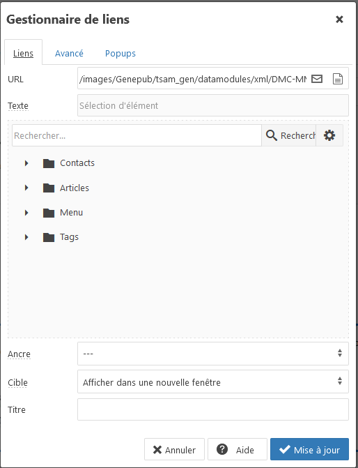Open the Cible target dropdown
This screenshot has width=358, height=468.
point(213,382)
